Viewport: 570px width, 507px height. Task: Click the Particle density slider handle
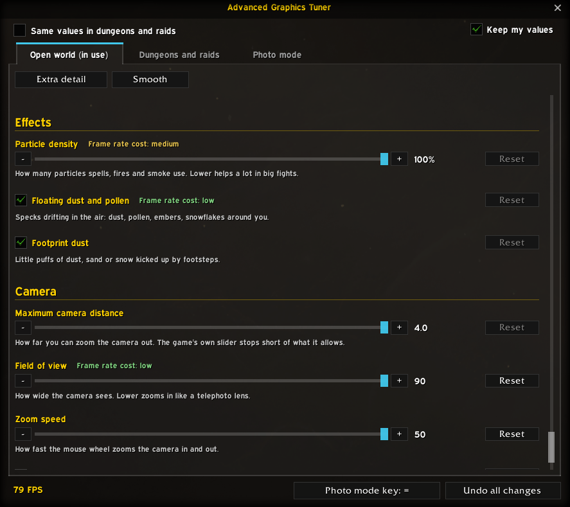click(384, 159)
